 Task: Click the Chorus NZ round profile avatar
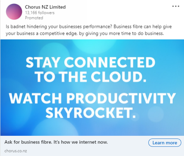click(14, 12)
